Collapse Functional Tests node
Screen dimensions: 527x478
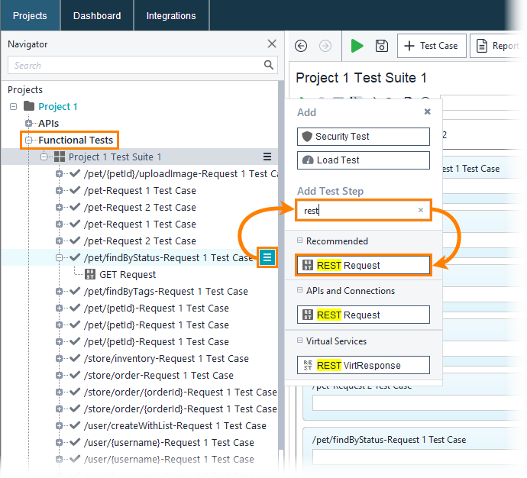28,140
